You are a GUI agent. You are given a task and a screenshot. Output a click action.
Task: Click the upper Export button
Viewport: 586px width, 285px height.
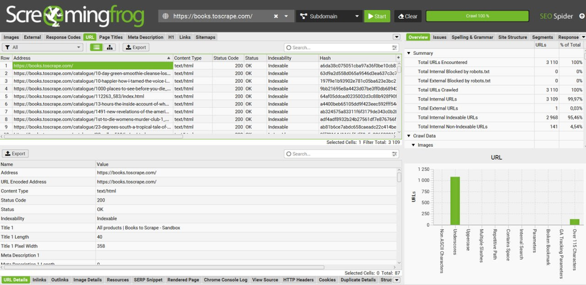click(x=136, y=47)
